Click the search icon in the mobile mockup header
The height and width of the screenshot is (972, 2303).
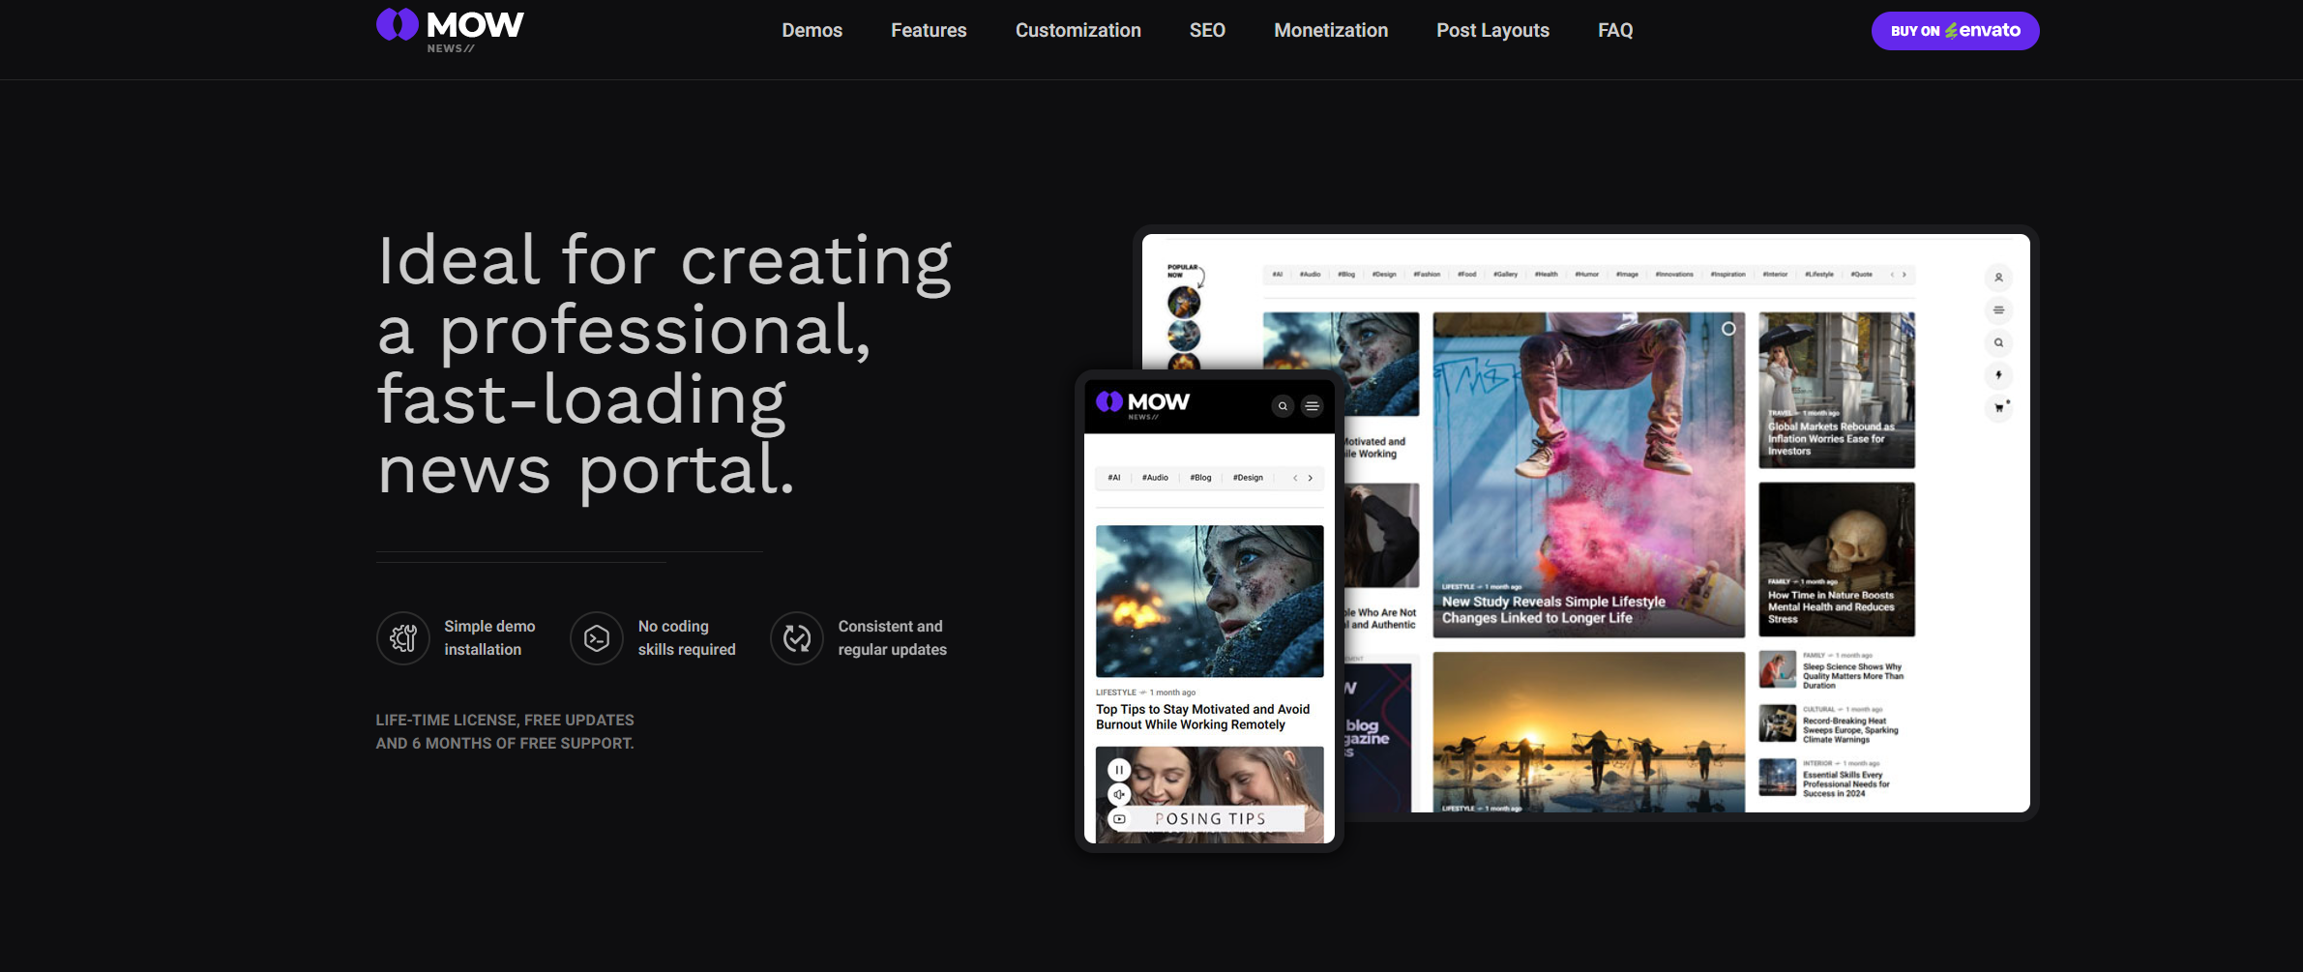[1283, 406]
